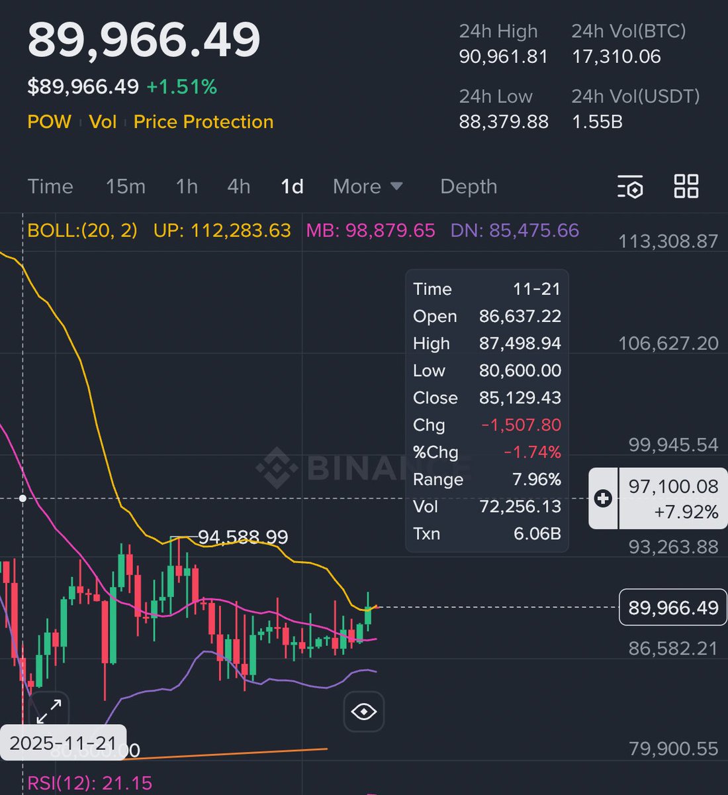728x795 pixels.
Task: Tap the tooltip Time 11-21 row
Action: [487, 289]
